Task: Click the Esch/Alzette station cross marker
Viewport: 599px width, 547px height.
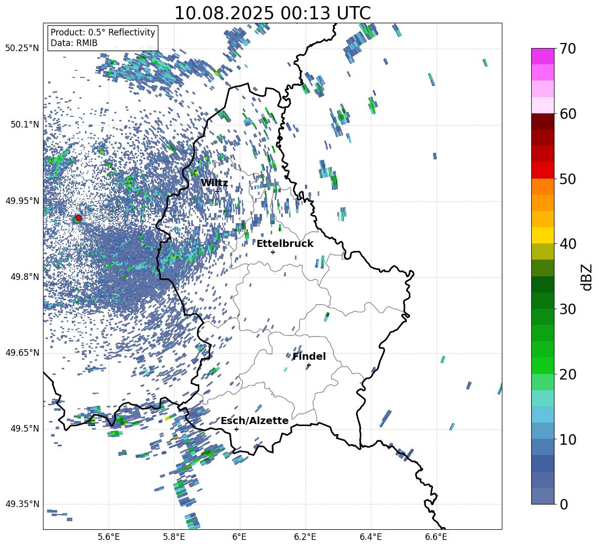Action: click(236, 429)
